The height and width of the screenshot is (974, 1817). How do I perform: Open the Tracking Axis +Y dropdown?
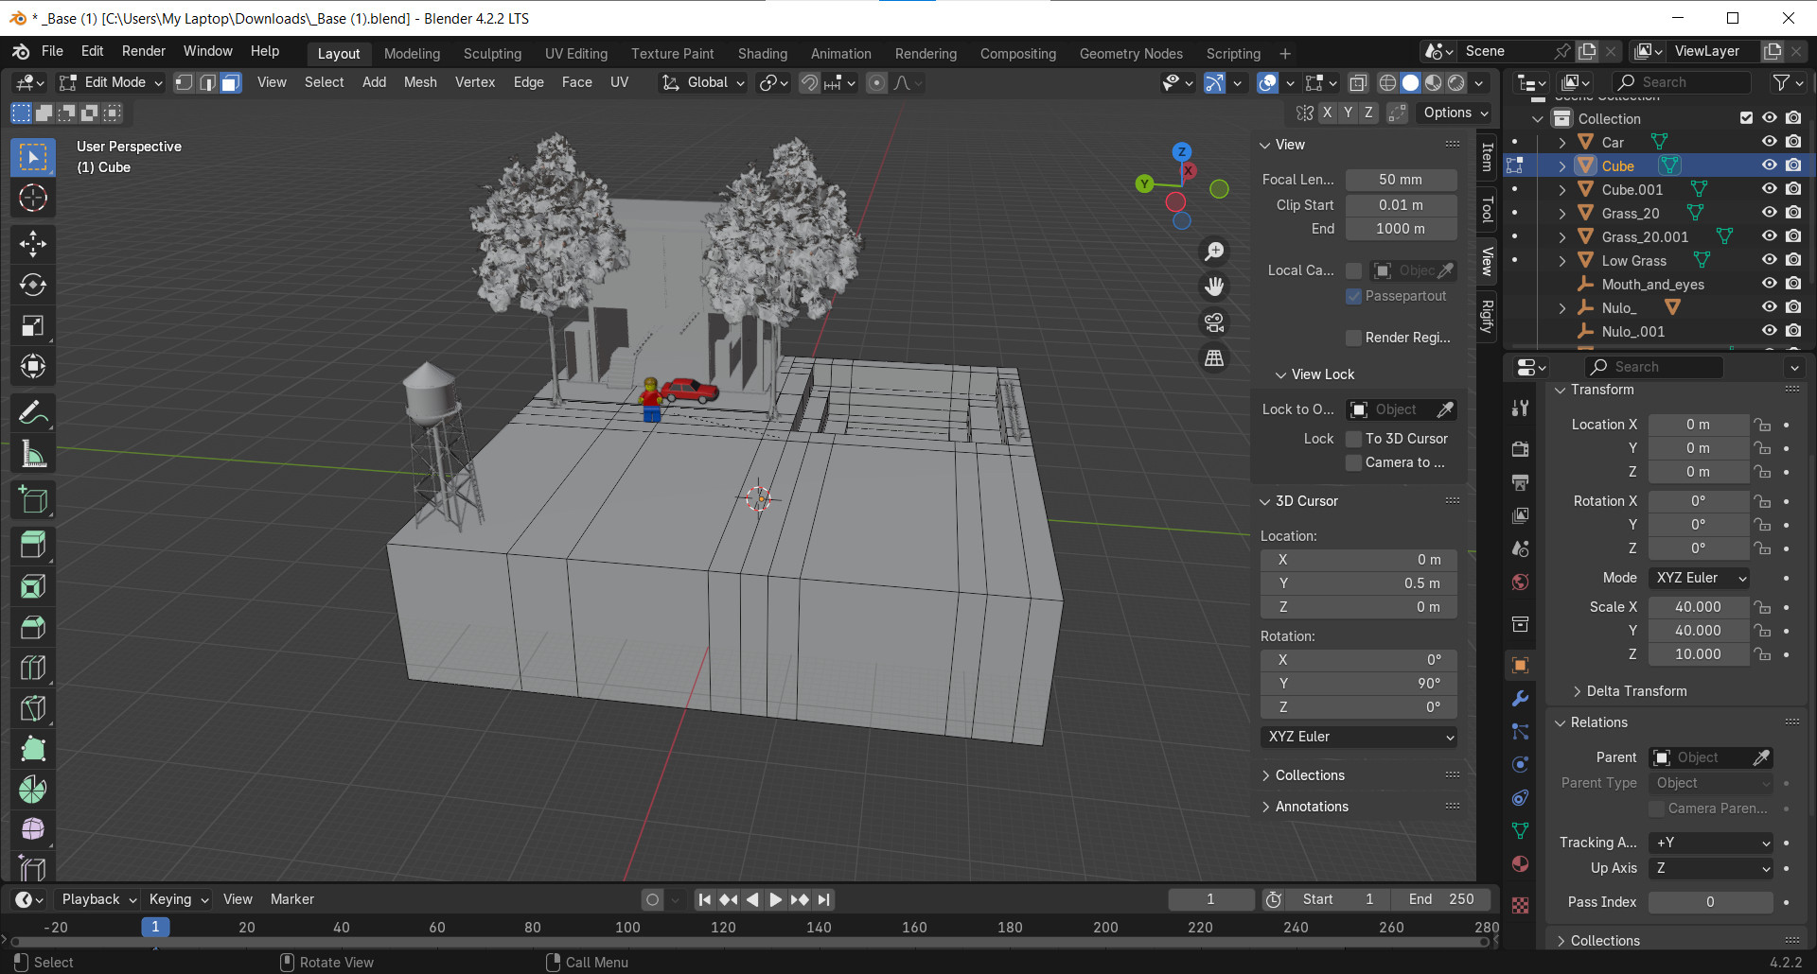click(x=1711, y=843)
